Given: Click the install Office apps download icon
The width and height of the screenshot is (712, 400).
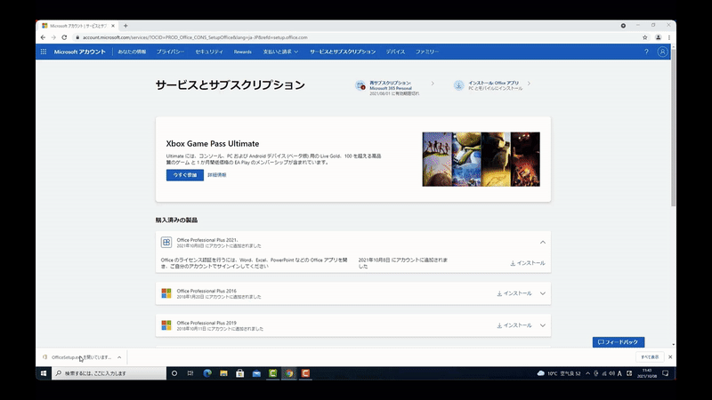Looking at the screenshot, I should click(458, 85).
